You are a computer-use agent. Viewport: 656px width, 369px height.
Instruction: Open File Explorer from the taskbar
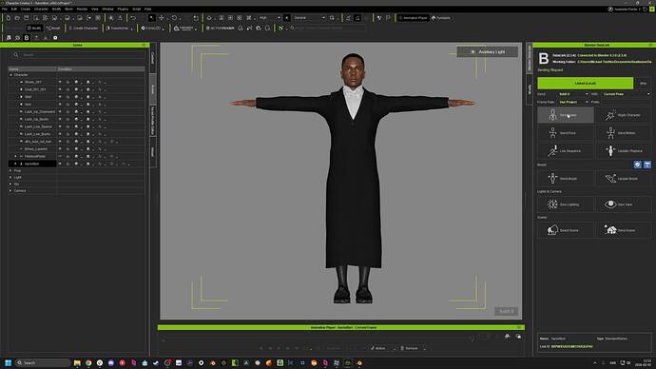pos(77,362)
